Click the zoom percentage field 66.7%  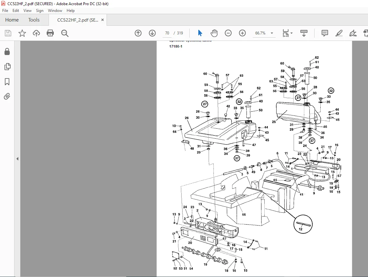click(260, 33)
